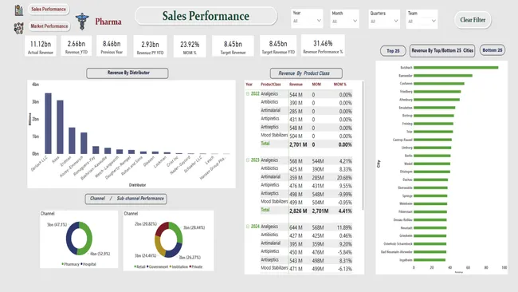Screen dimensions: 518x292
Task: Click the Market Performance people icon
Action: pos(18,28)
